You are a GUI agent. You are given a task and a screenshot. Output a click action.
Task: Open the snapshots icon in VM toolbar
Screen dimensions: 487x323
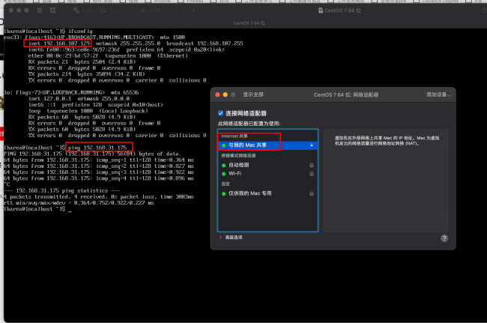tap(52, 10)
